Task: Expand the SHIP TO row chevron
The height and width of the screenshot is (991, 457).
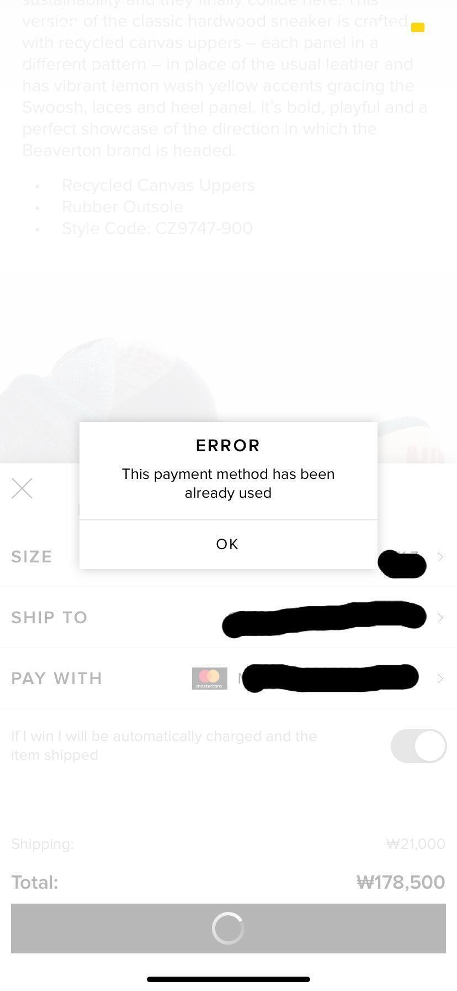Action: pos(440,618)
